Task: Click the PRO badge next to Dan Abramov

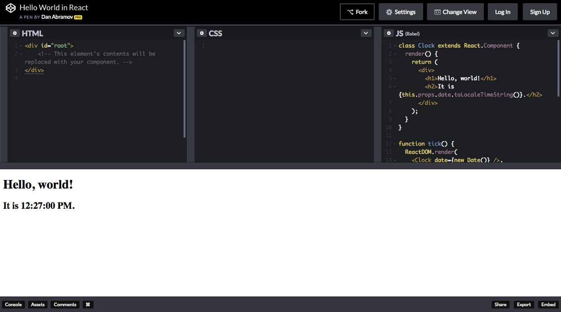Action: [x=78, y=18]
